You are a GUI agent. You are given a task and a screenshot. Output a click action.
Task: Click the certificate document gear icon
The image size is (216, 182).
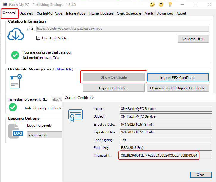tap(15, 81)
